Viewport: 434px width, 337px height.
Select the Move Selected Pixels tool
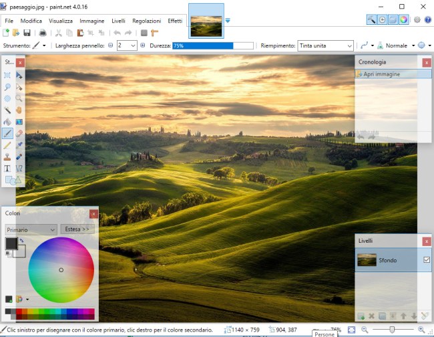tap(19, 75)
